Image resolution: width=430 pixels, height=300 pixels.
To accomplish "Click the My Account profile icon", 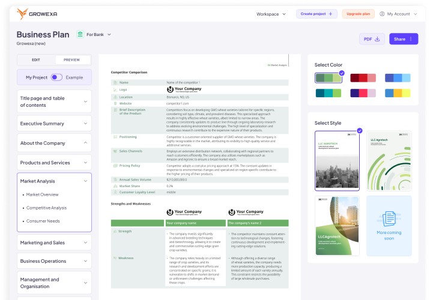I will pos(382,14).
